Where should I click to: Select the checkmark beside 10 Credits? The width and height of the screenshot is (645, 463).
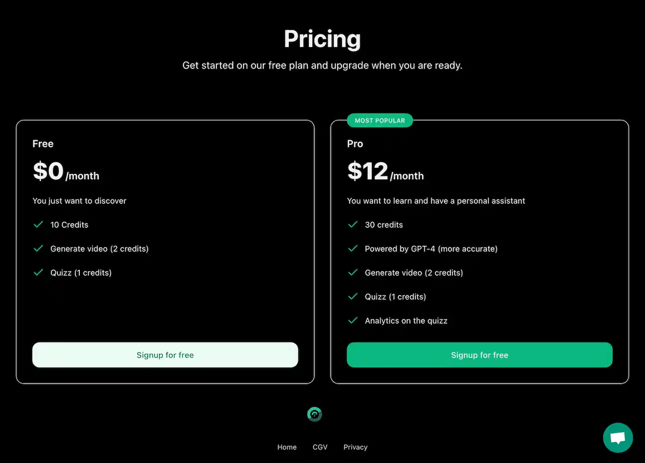pos(38,224)
